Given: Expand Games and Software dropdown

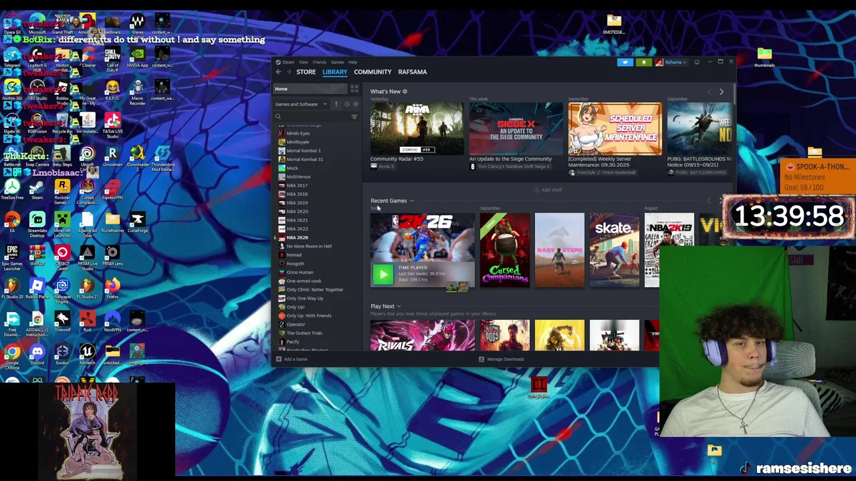Looking at the screenshot, I should click(x=301, y=104).
